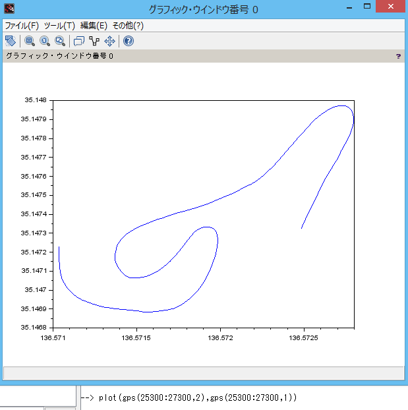Click the y-axis label 35.1473
This screenshot has width=408, height=410.
click(34, 233)
